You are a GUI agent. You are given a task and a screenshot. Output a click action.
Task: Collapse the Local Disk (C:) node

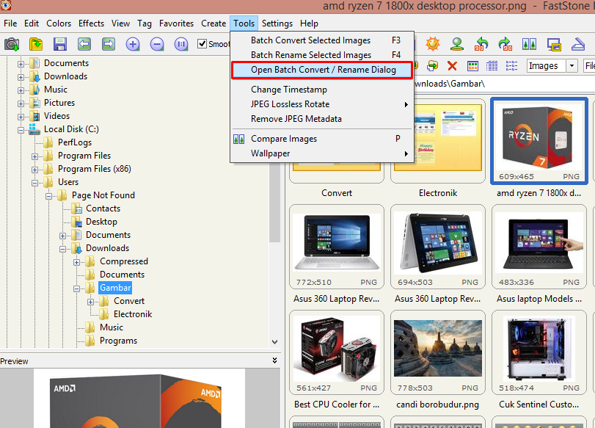pyautogui.click(x=21, y=130)
